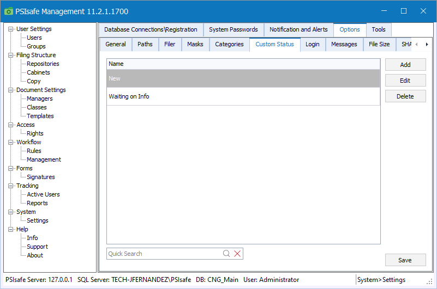Image resolution: width=437 pixels, height=289 pixels.
Task: Open Groups in the tree
Action: pos(36,46)
